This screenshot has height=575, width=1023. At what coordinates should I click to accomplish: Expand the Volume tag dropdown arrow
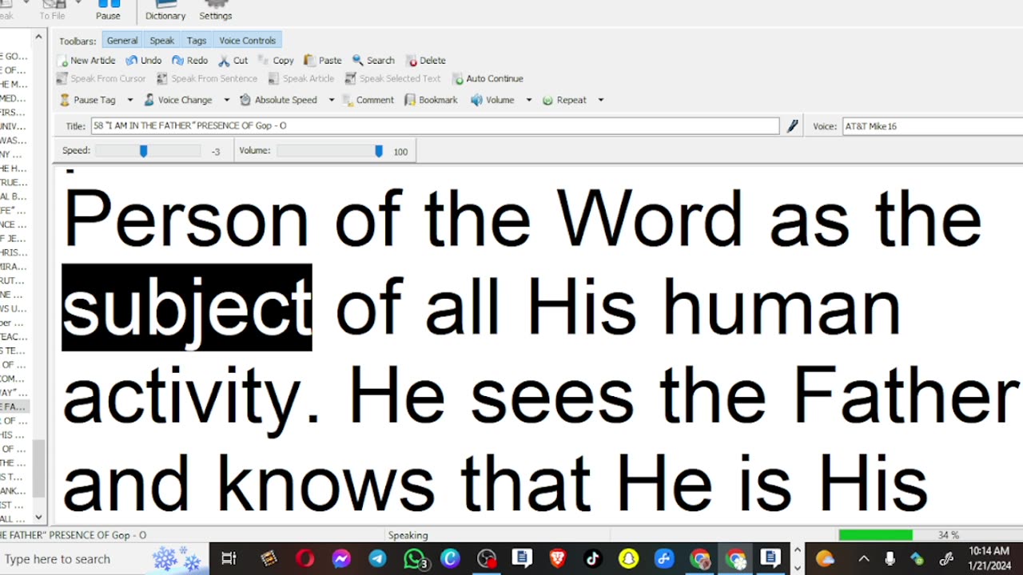528,100
